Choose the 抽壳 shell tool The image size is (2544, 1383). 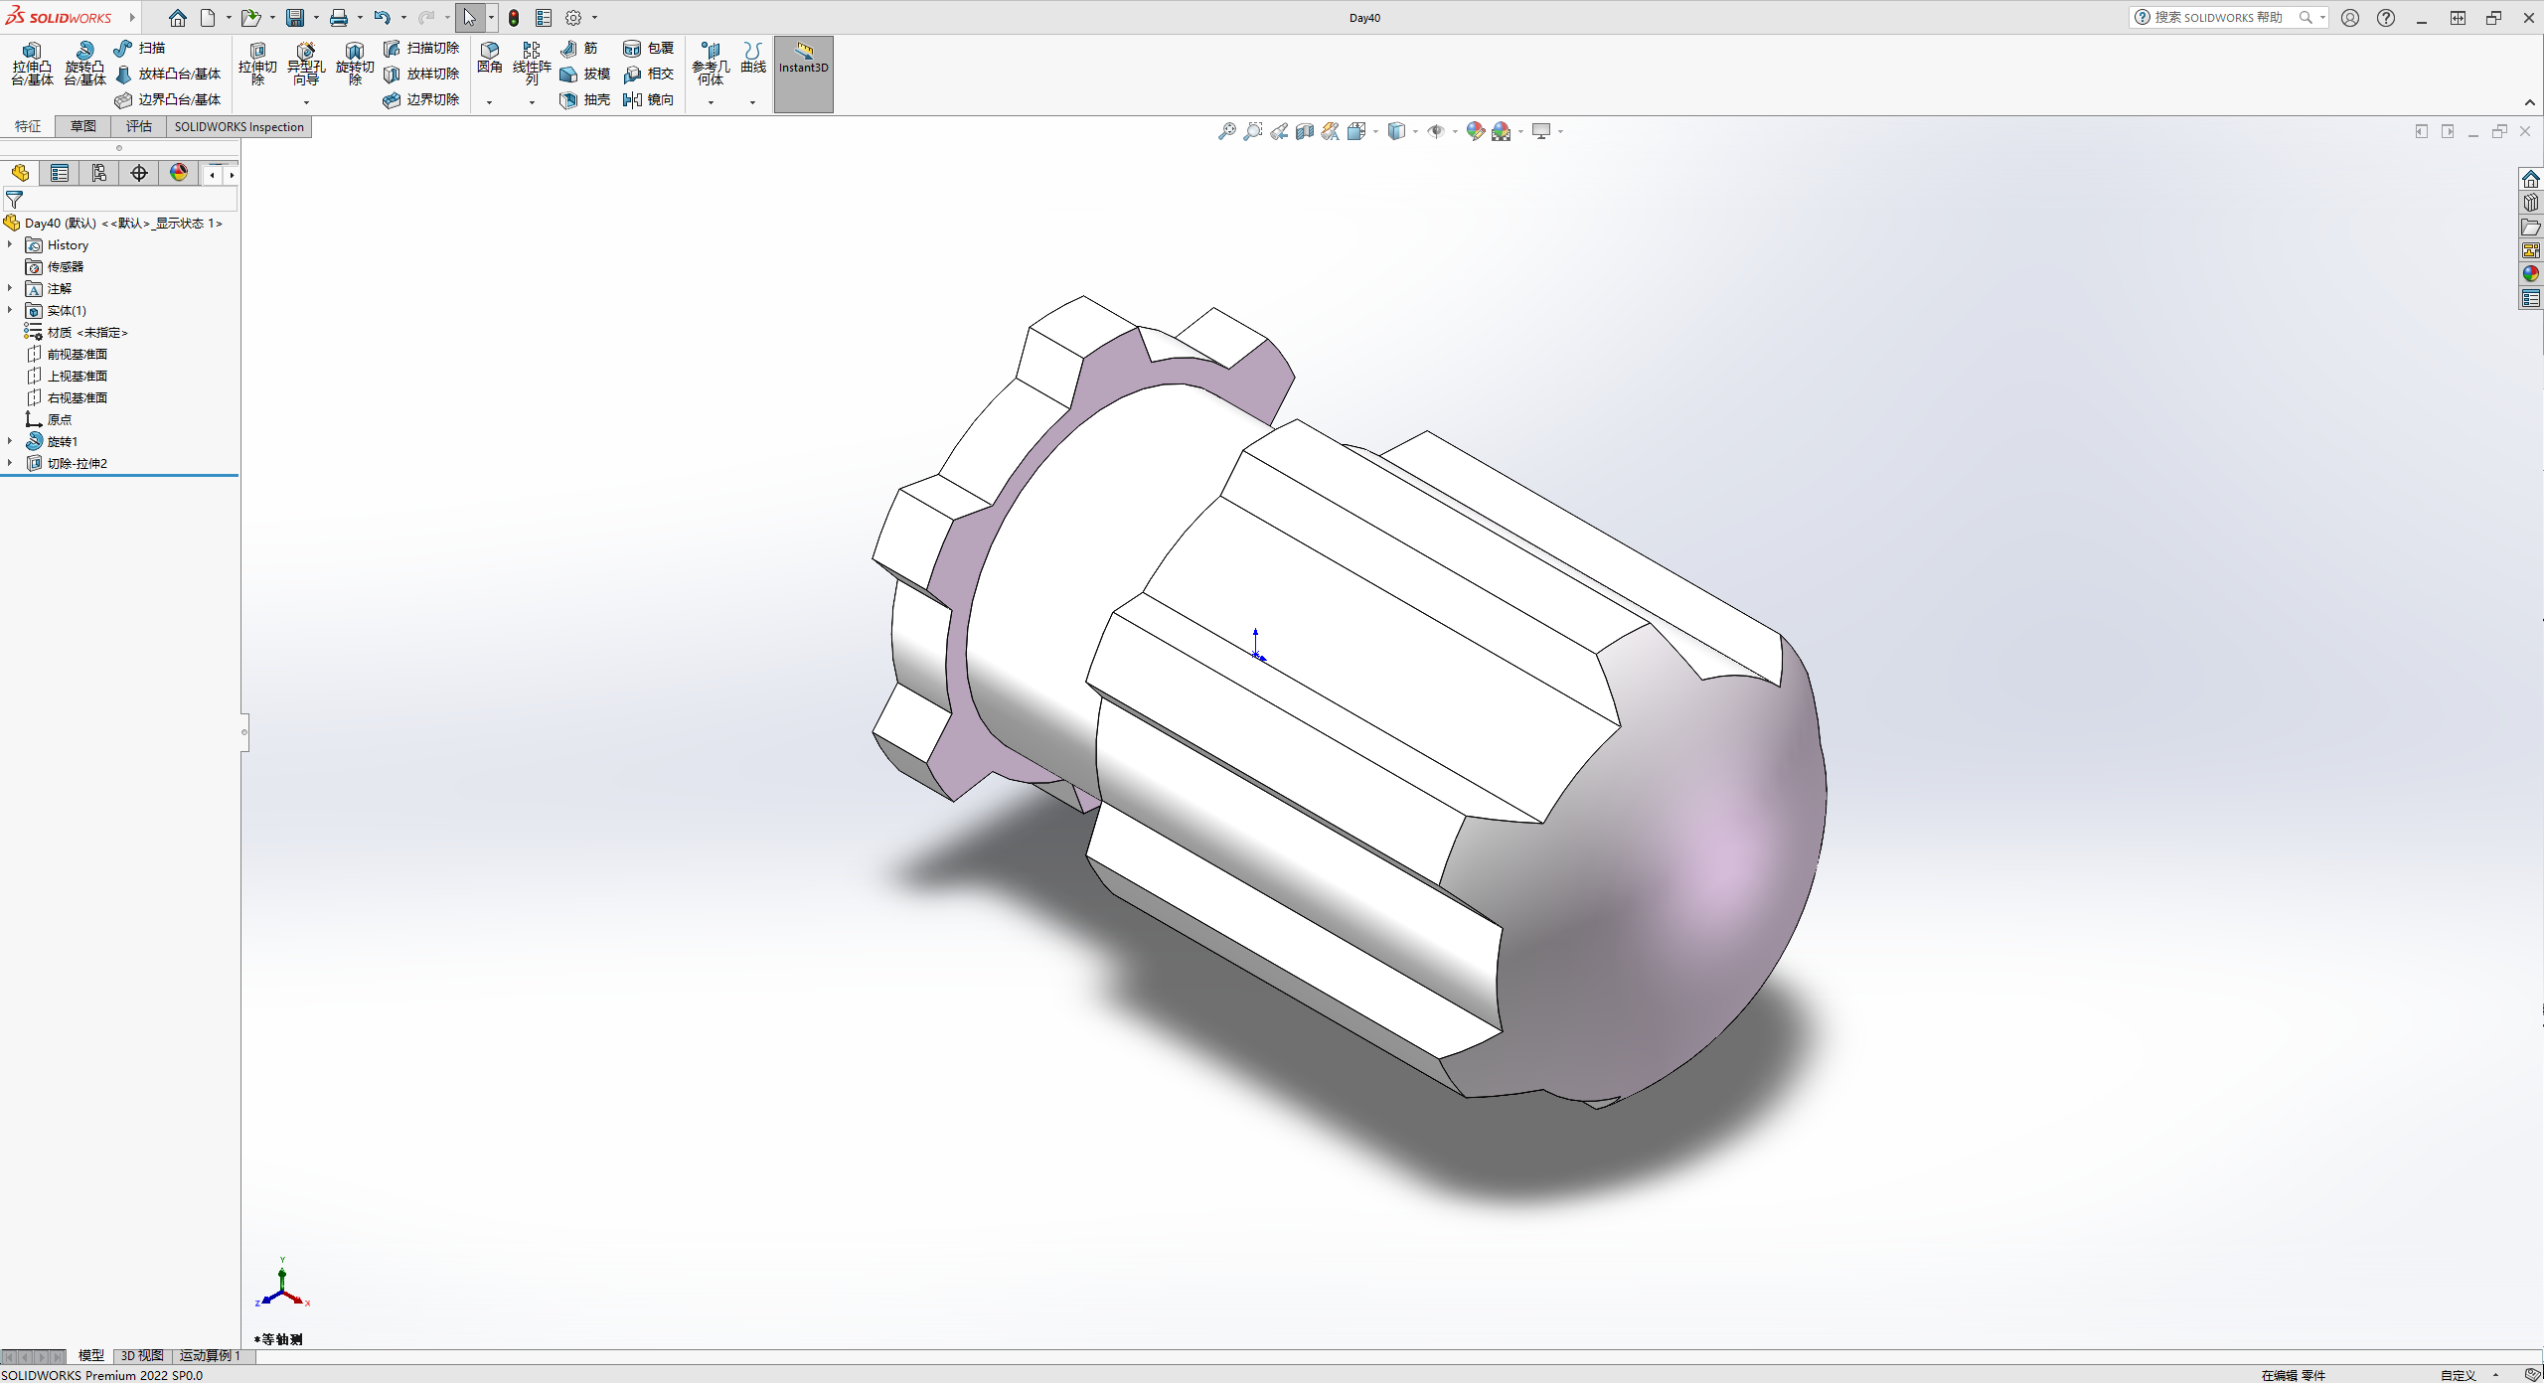coord(585,99)
